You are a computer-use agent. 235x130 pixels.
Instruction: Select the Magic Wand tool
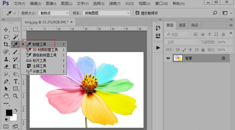click(x=16, y=37)
